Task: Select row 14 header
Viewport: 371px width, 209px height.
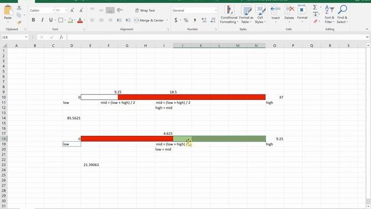Action: (3, 118)
